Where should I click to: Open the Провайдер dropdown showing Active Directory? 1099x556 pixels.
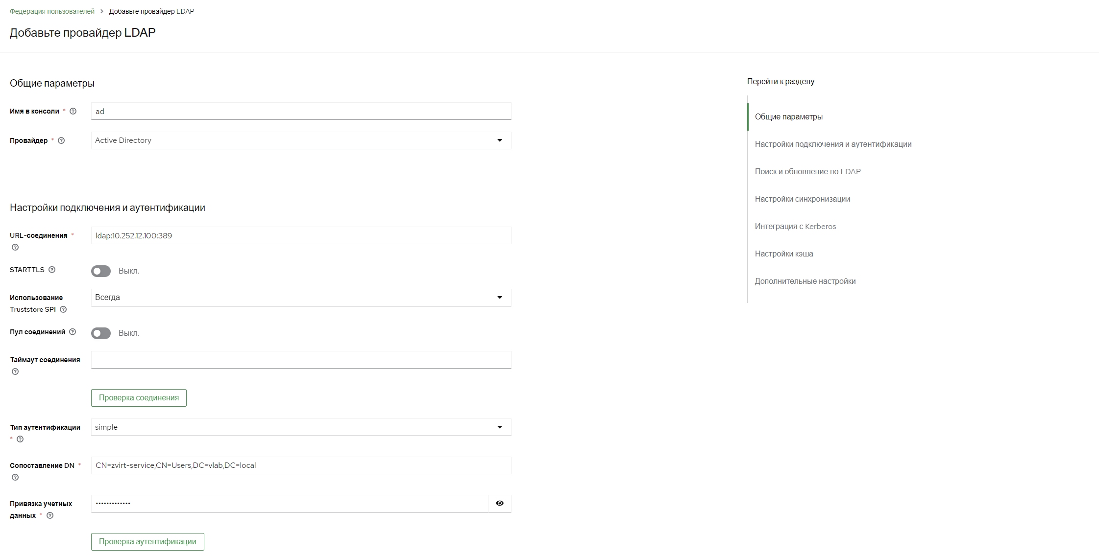coord(301,140)
